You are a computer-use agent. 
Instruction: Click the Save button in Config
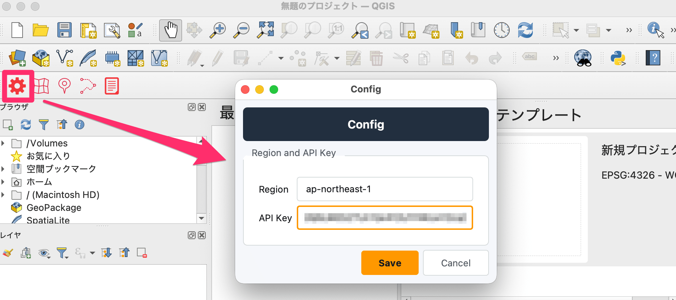pos(390,263)
